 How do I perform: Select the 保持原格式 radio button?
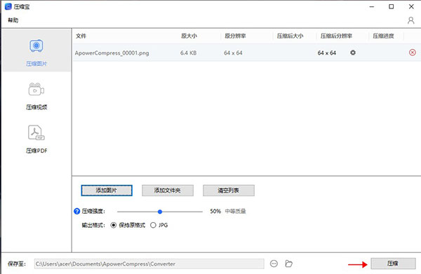pyautogui.click(x=114, y=225)
